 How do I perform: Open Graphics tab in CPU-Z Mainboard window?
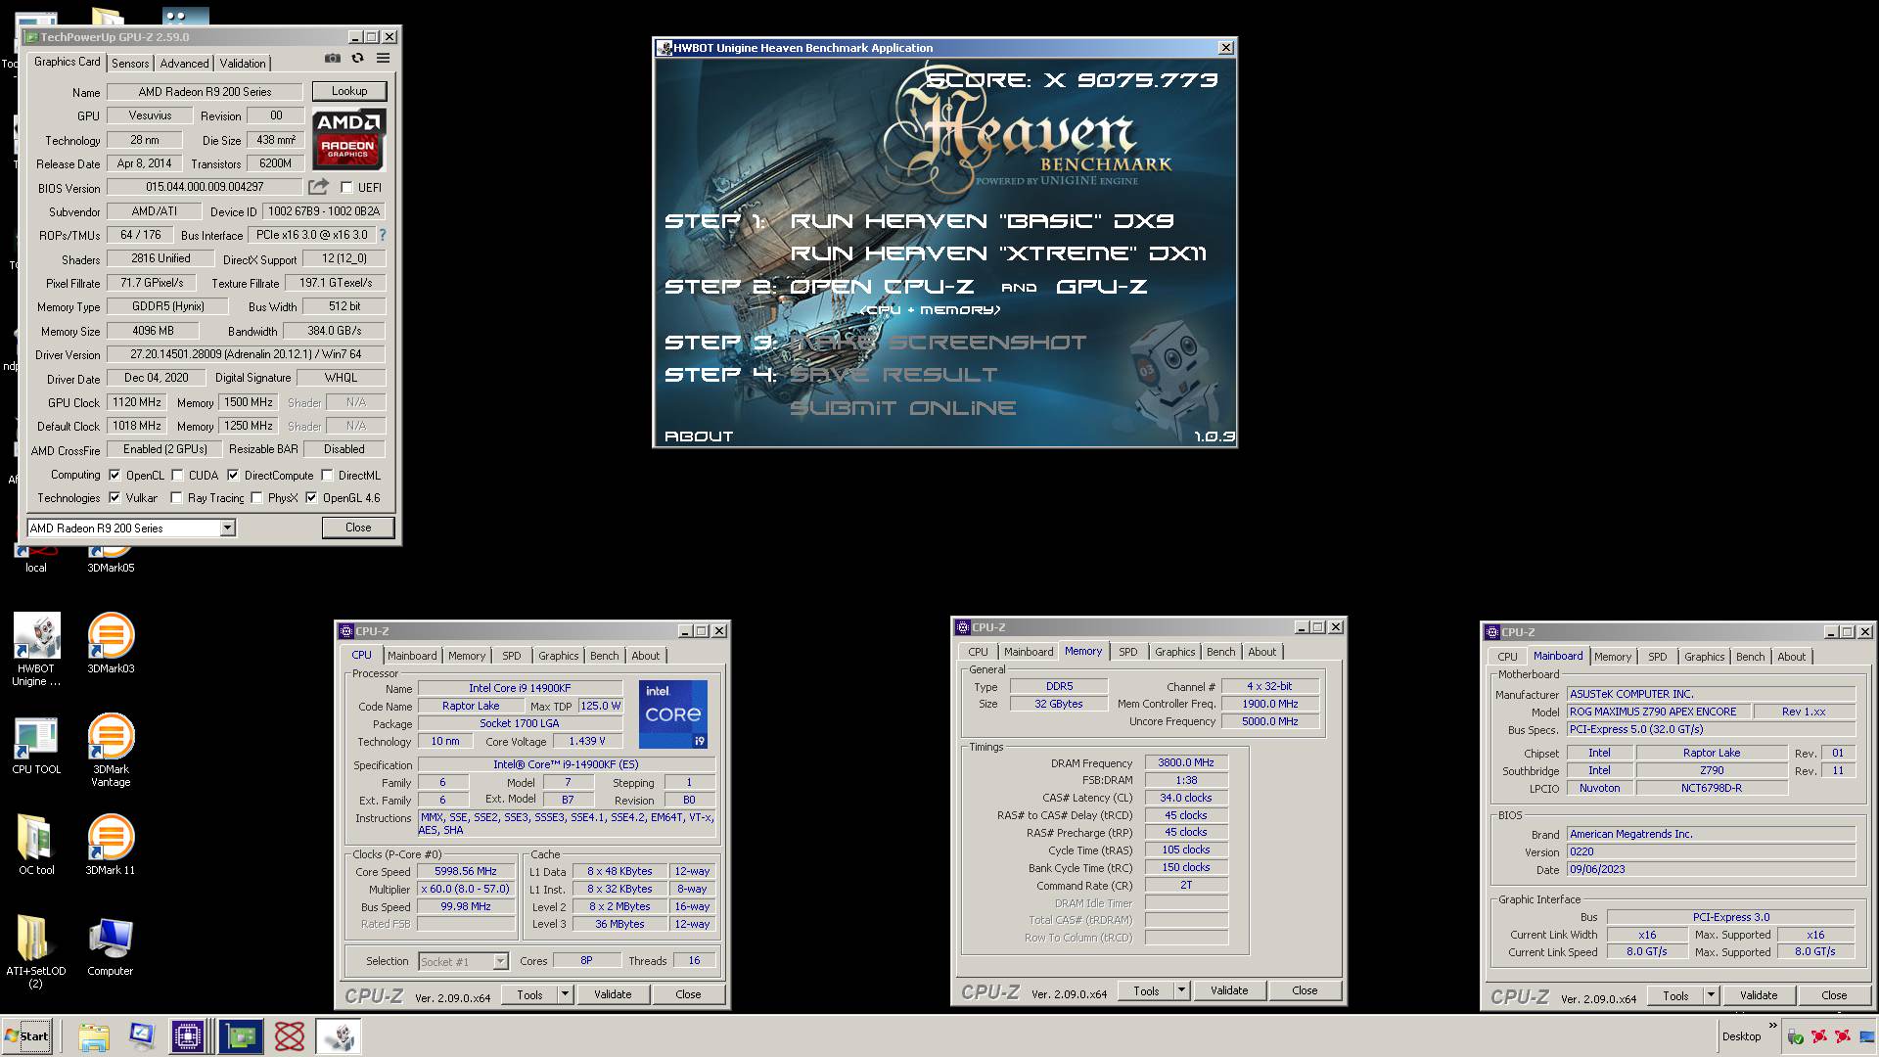pyautogui.click(x=1704, y=657)
